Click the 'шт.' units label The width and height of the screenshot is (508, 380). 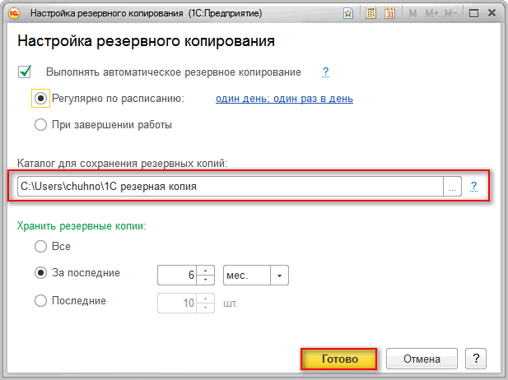[231, 304]
